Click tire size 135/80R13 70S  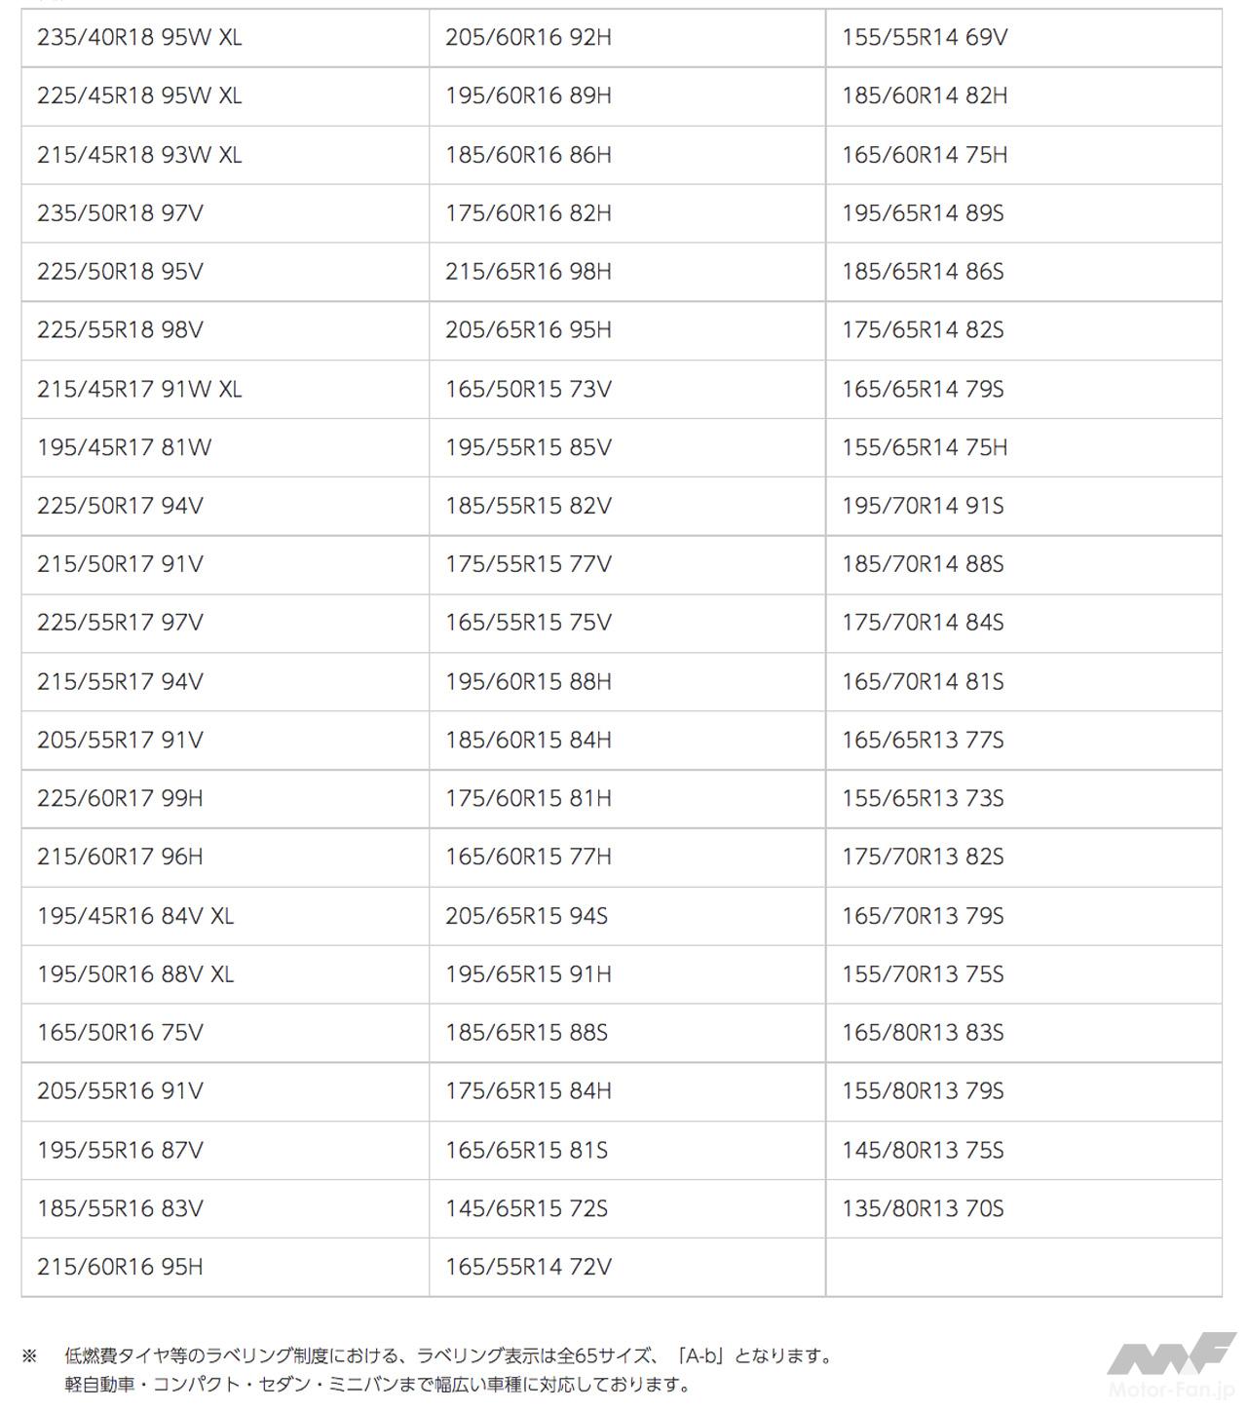923,1209
